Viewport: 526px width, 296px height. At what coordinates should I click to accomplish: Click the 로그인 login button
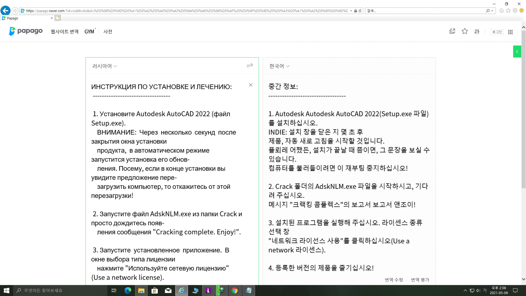497,32
